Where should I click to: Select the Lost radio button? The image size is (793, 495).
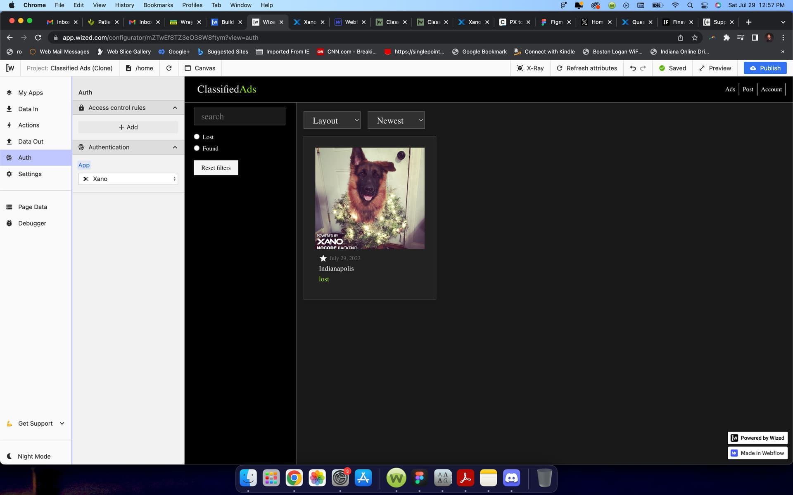point(197,137)
